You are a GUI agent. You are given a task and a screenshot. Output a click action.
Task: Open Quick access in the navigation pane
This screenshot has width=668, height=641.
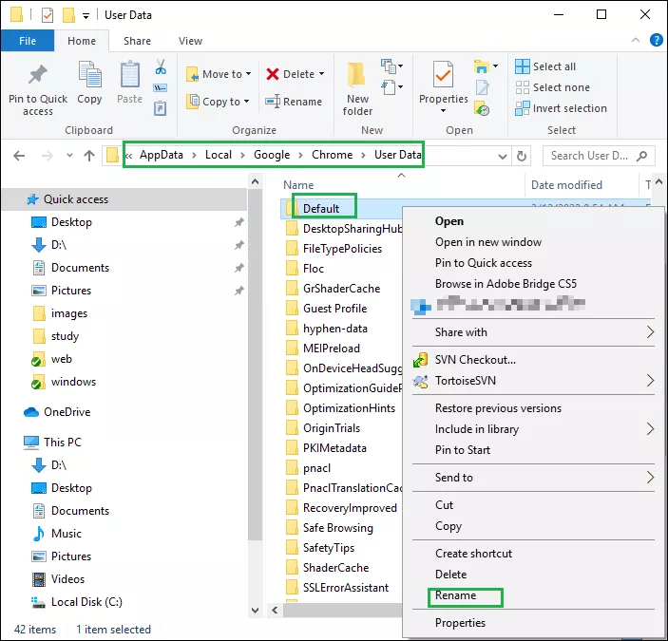[76, 199]
